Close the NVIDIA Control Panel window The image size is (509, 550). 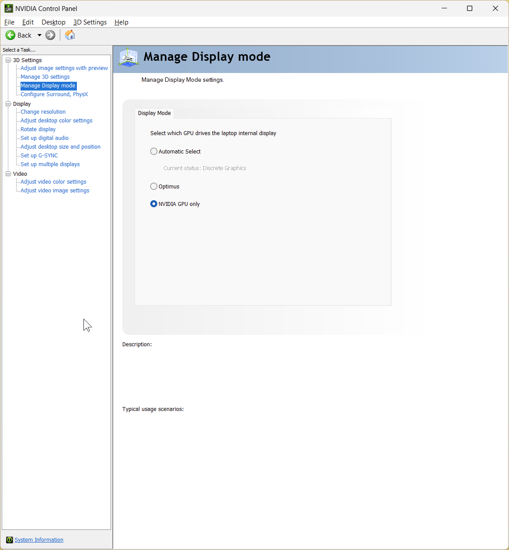click(x=495, y=8)
